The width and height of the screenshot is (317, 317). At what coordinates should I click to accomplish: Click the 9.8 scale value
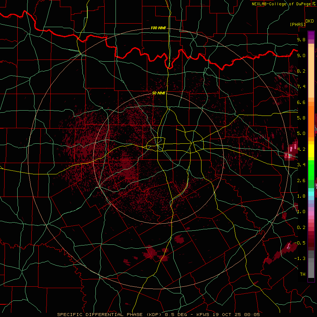[x=301, y=39]
